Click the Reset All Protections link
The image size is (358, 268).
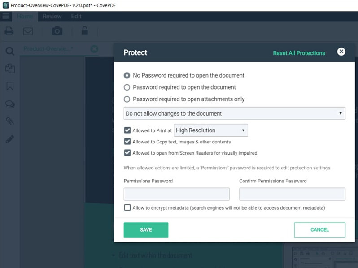coord(299,53)
